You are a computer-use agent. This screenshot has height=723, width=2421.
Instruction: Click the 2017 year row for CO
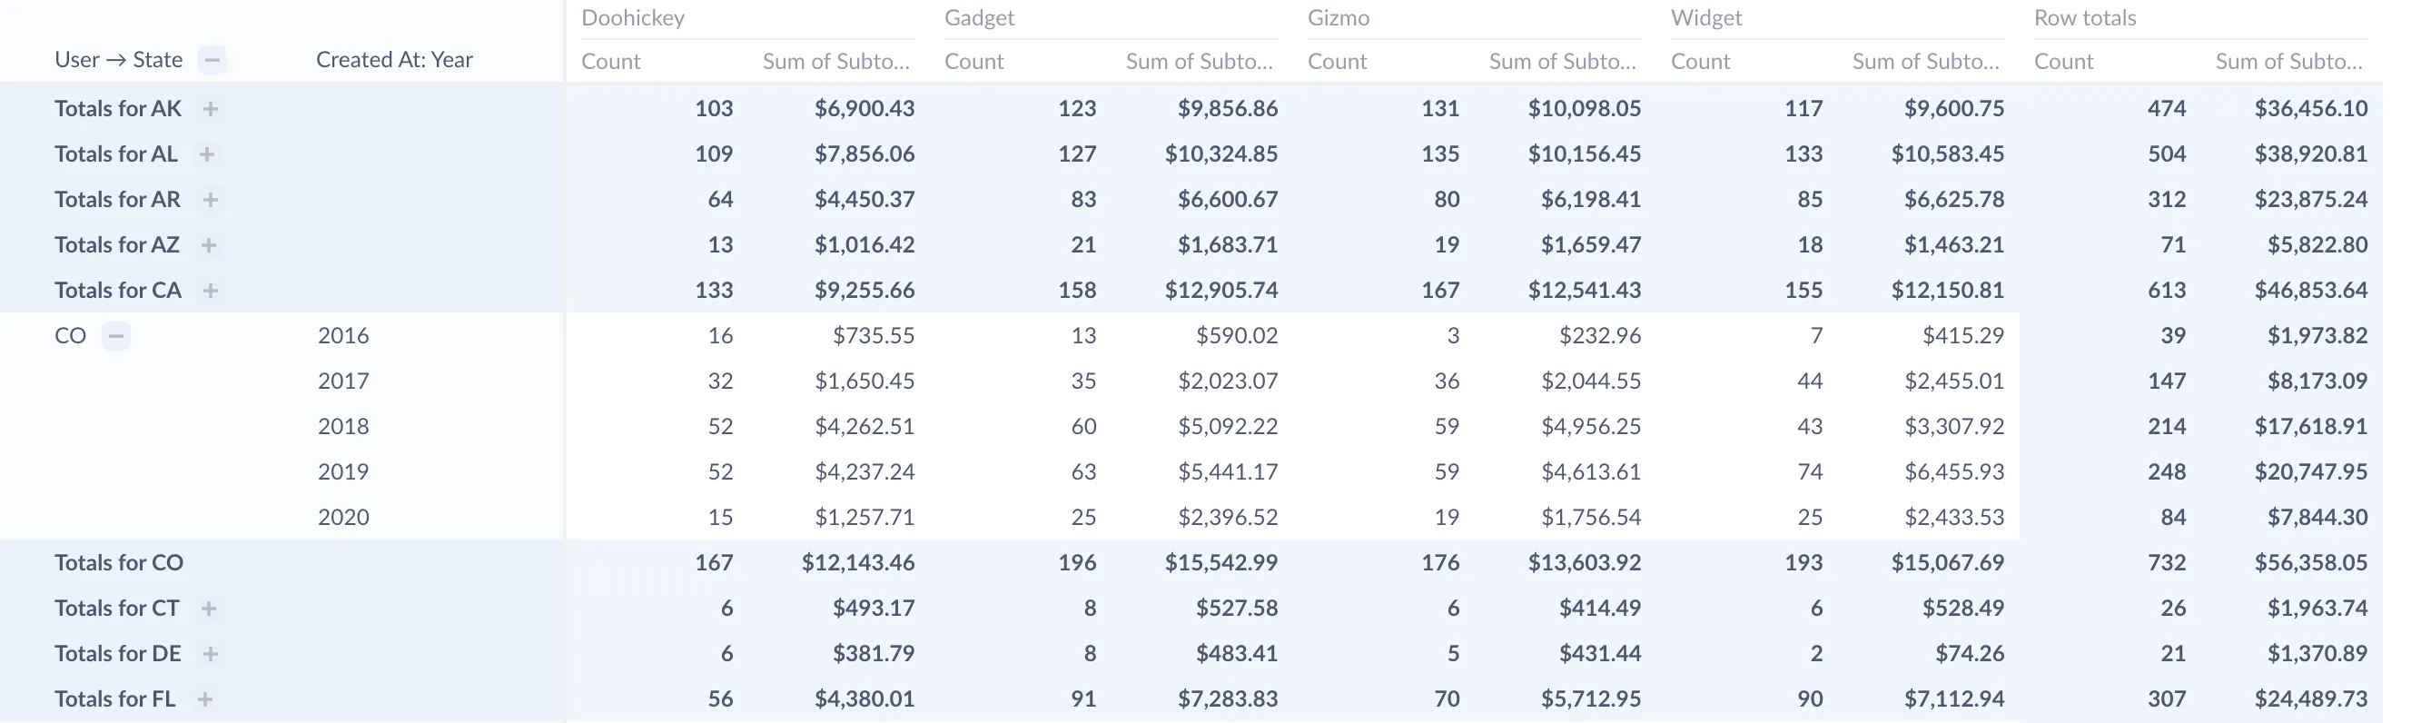343,381
